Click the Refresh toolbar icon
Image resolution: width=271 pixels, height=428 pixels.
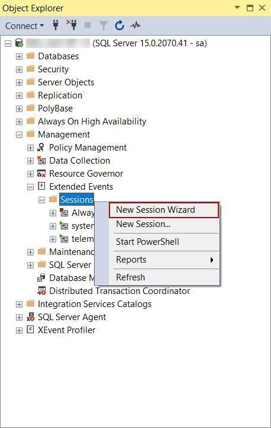pyautogui.click(x=120, y=25)
